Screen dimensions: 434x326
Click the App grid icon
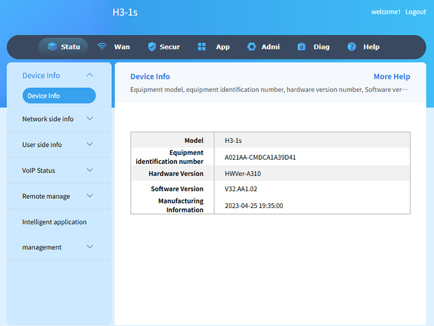(202, 47)
